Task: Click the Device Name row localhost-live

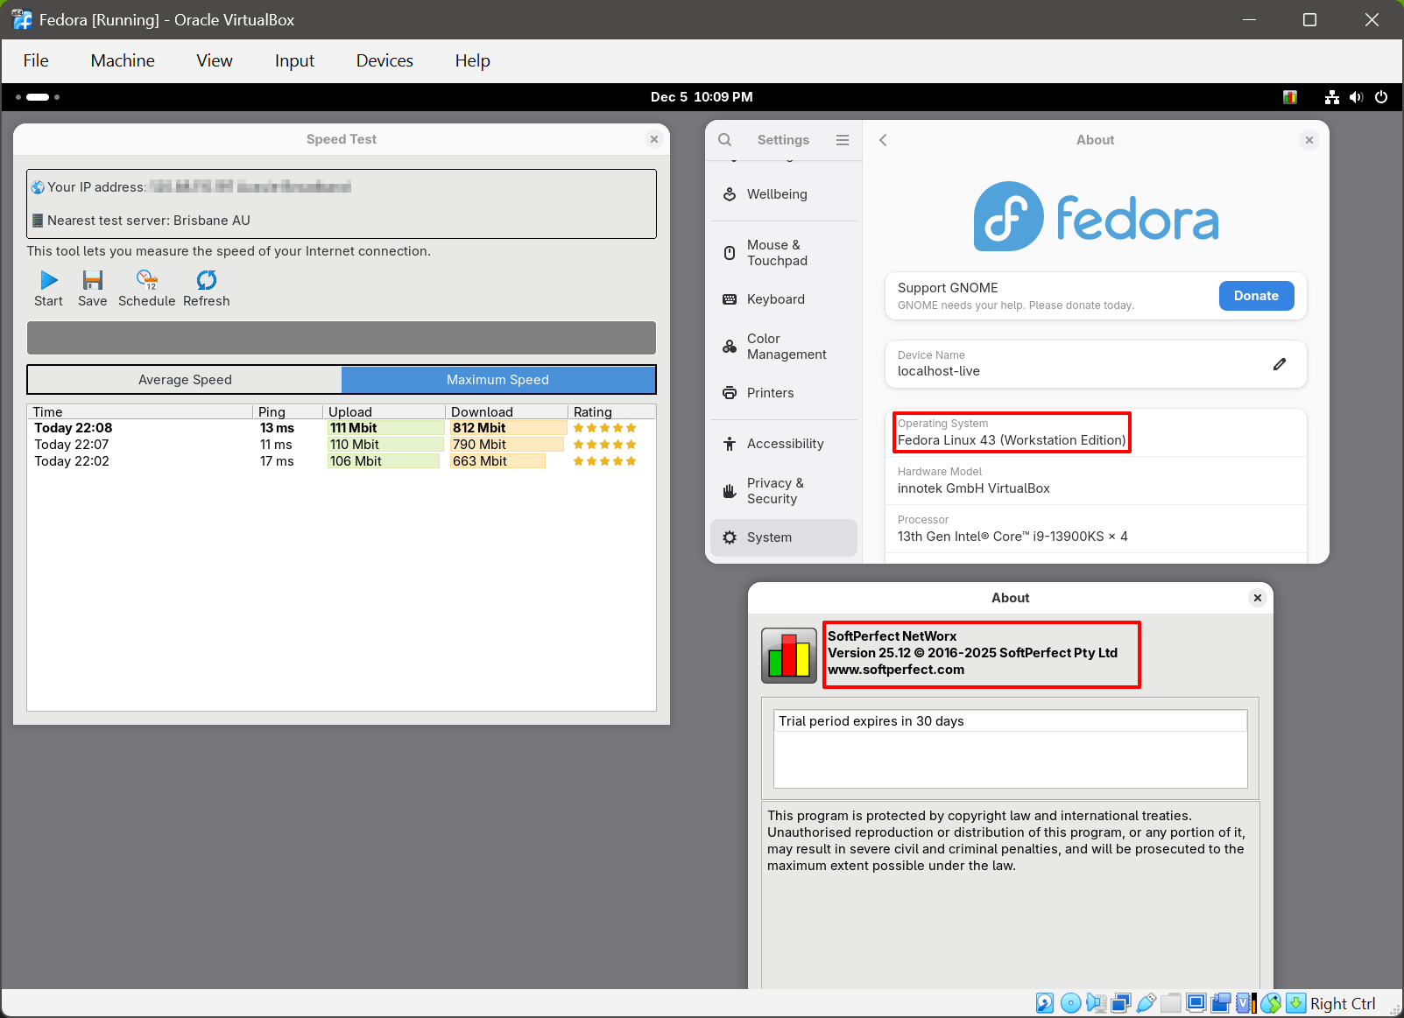Action: click(1096, 364)
